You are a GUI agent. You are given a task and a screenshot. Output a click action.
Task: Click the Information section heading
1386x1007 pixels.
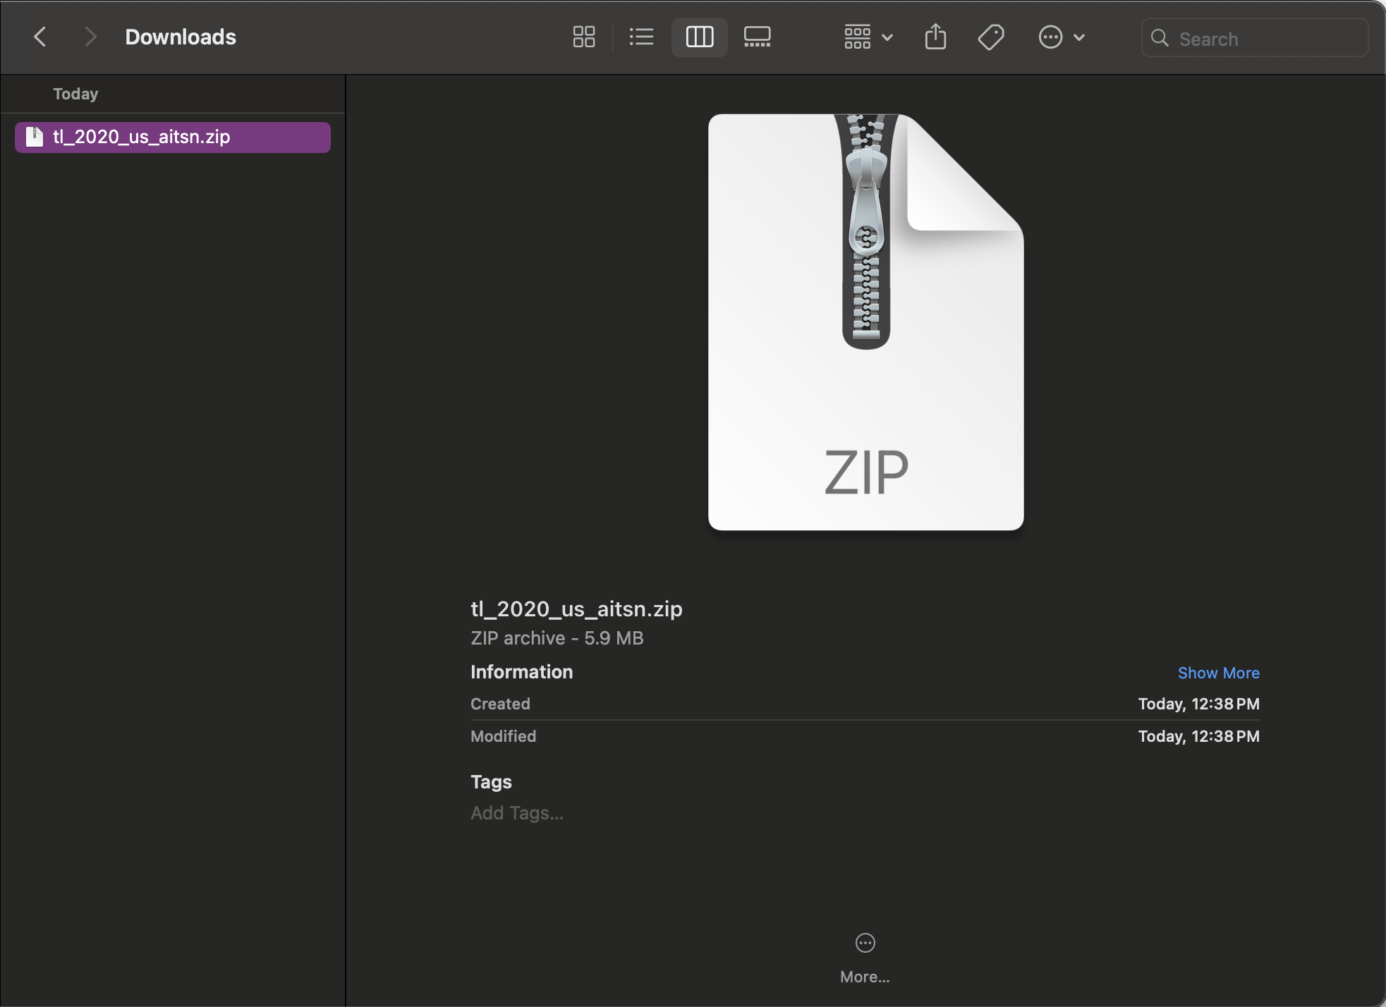tap(521, 672)
